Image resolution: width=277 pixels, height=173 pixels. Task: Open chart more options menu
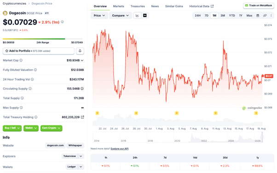tap(271, 16)
